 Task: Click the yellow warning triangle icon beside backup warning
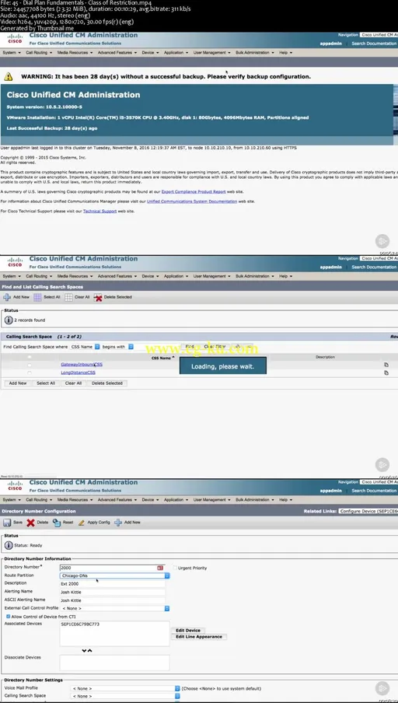click(x=9, y=77)
